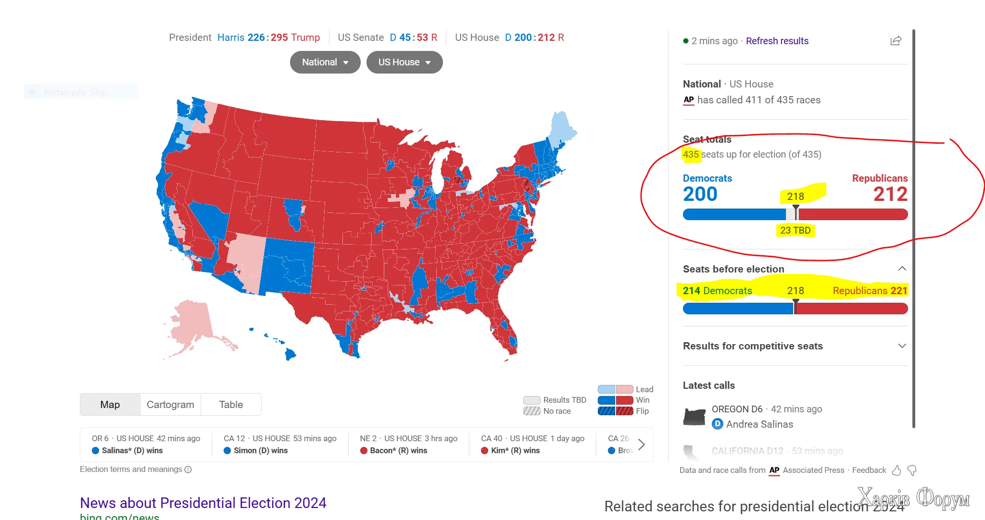Expand Results for competitive seats

coord(902,346)
